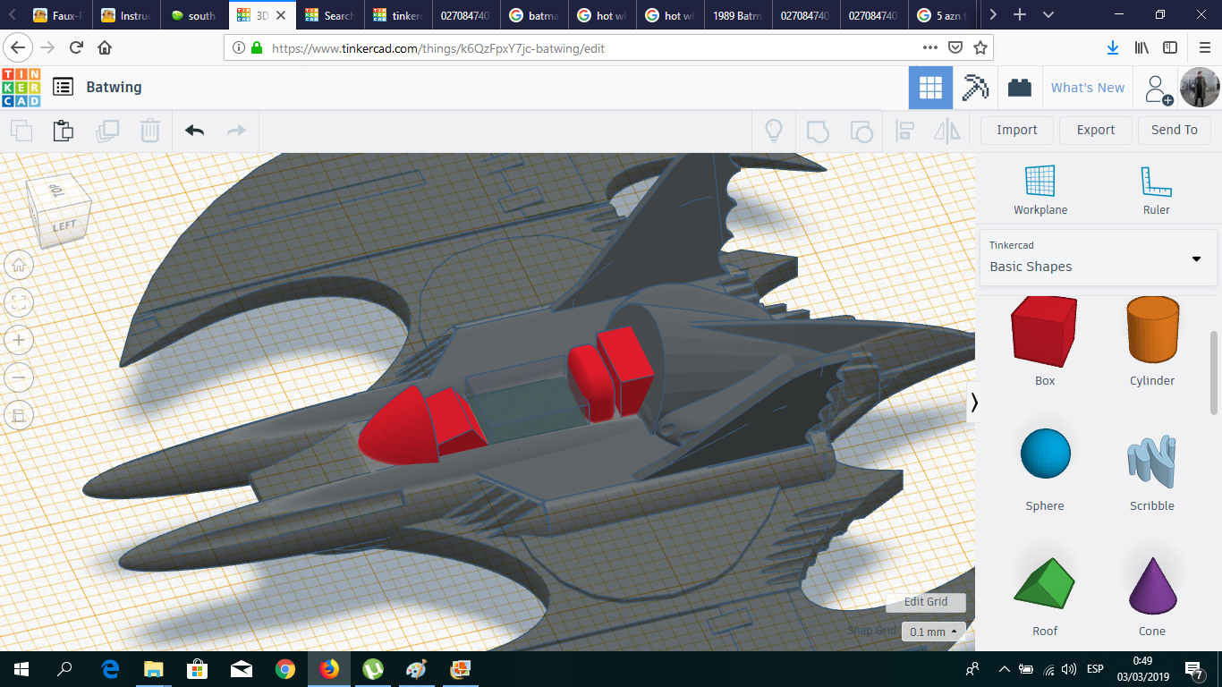The height and width of the screenshot is (687, 1222).
Task: Open the Basic Shapes category dropdown
Action: point(1098,258)
